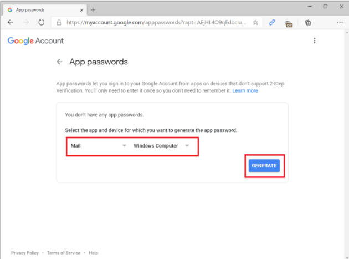The image size is (349, 259).
Task: Close the App passwords tab
Action: coord(81,10)
